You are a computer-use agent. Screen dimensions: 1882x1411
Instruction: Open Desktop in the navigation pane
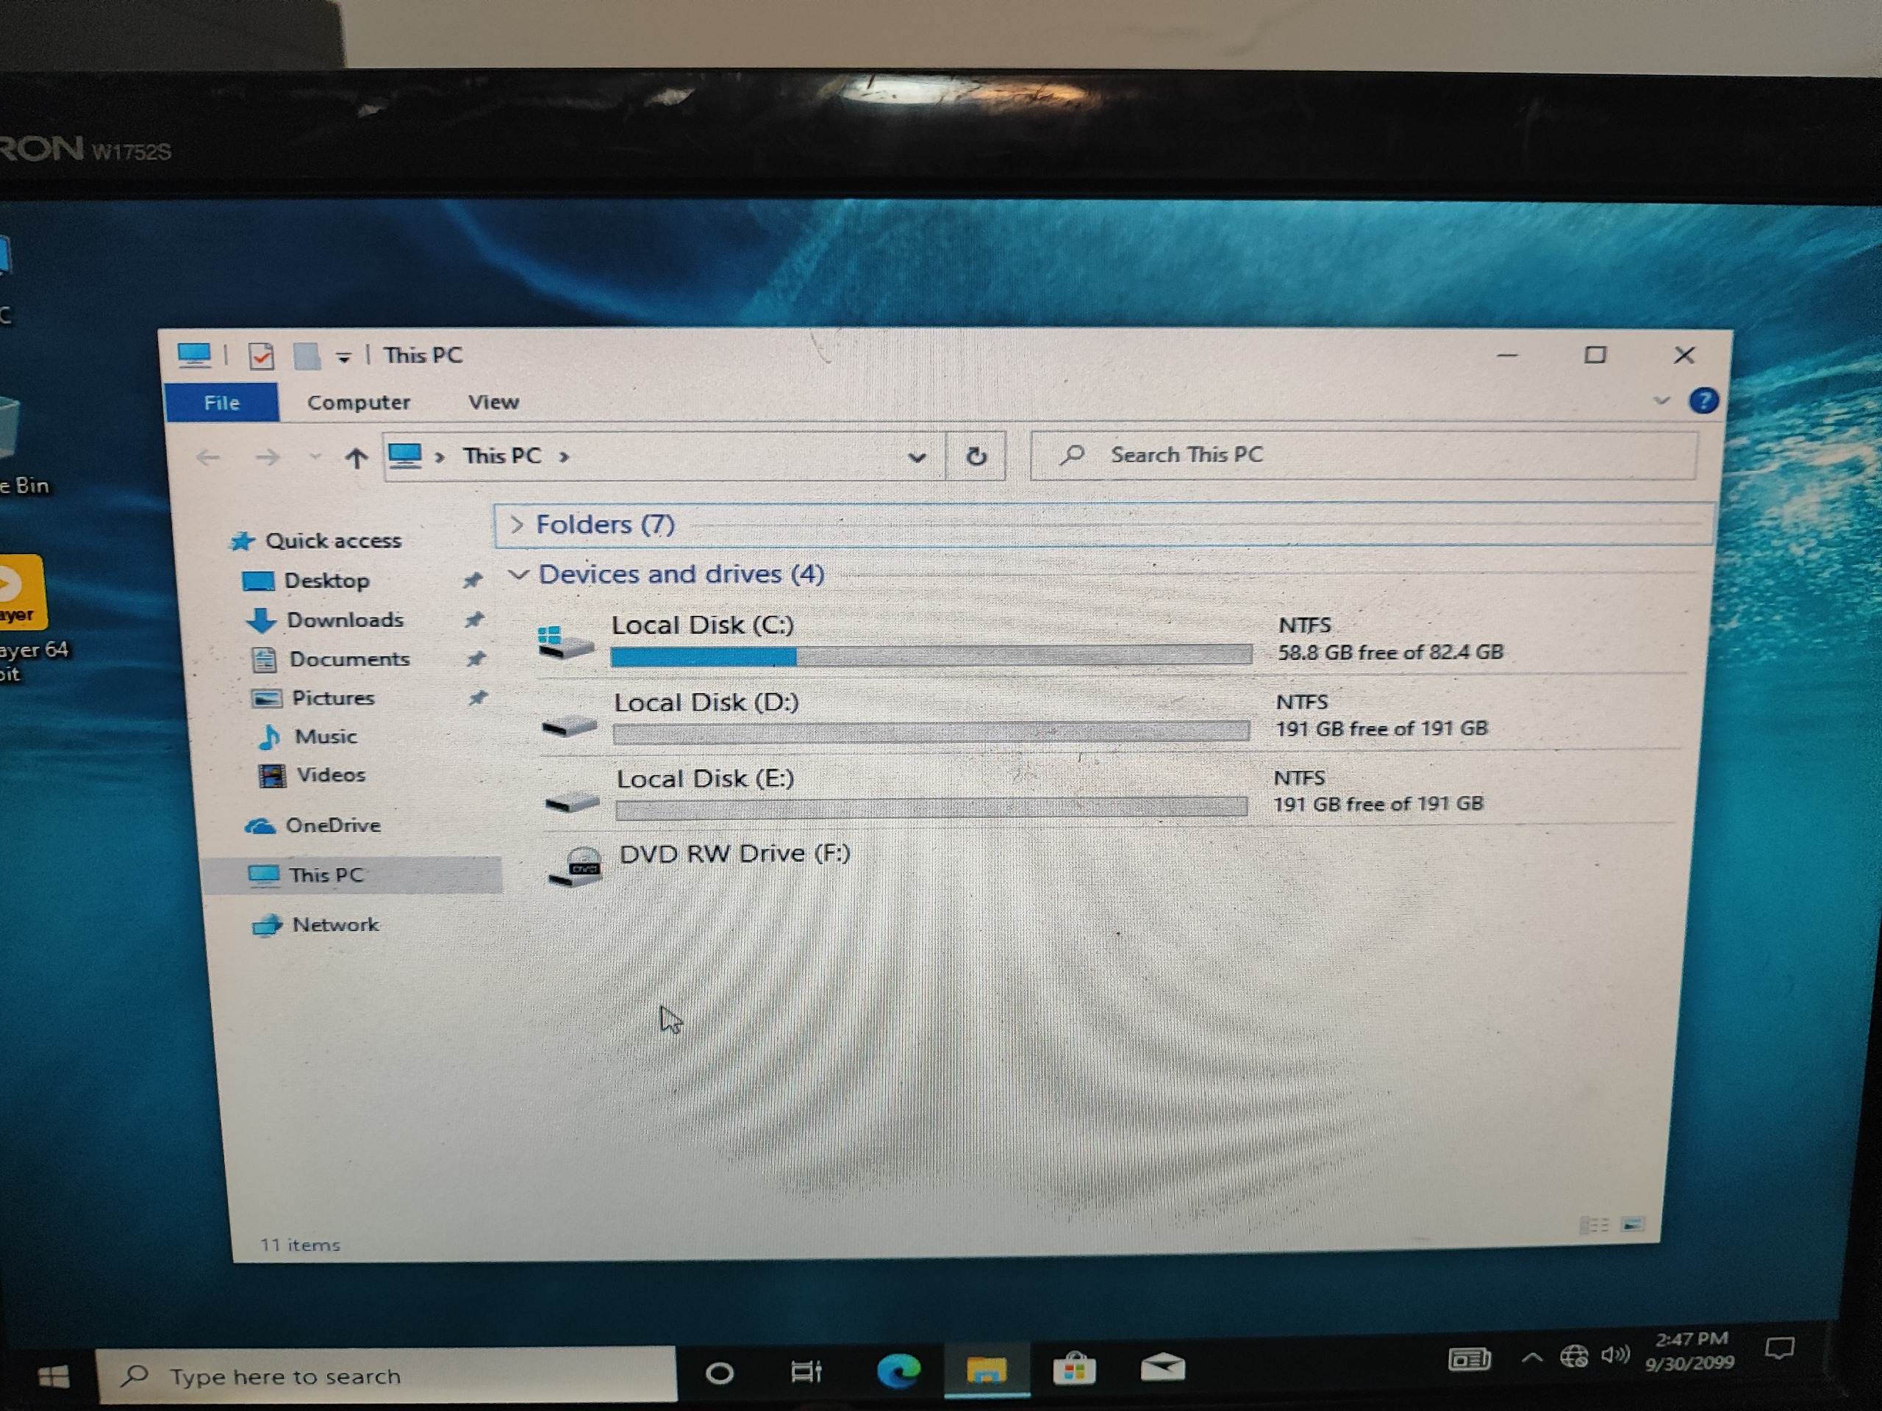[308, 581]
